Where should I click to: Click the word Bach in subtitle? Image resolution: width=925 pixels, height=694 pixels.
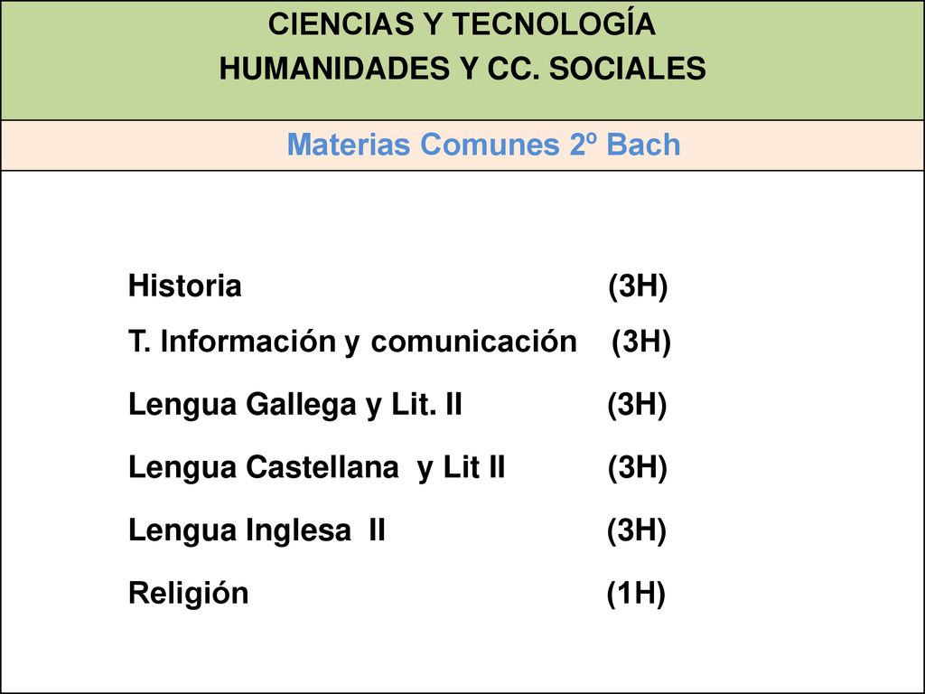[643, 145]
